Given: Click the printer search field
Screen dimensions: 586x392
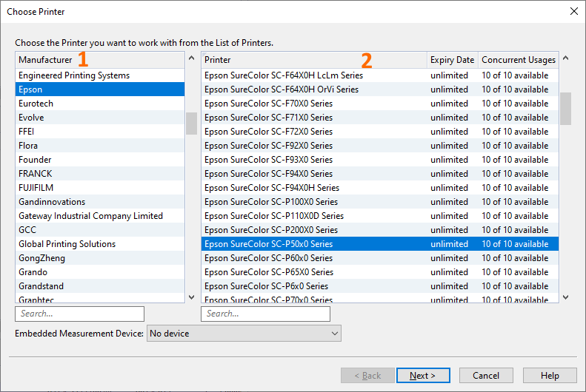Looking at the screenshot, I should (x=265, y=314).
